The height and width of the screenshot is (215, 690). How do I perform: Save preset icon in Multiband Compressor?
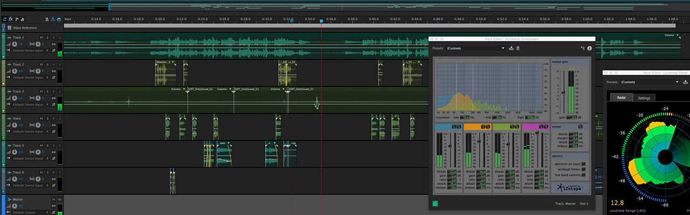pos(511,48)
